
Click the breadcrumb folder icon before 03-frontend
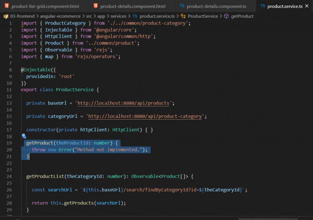(6, 16)
